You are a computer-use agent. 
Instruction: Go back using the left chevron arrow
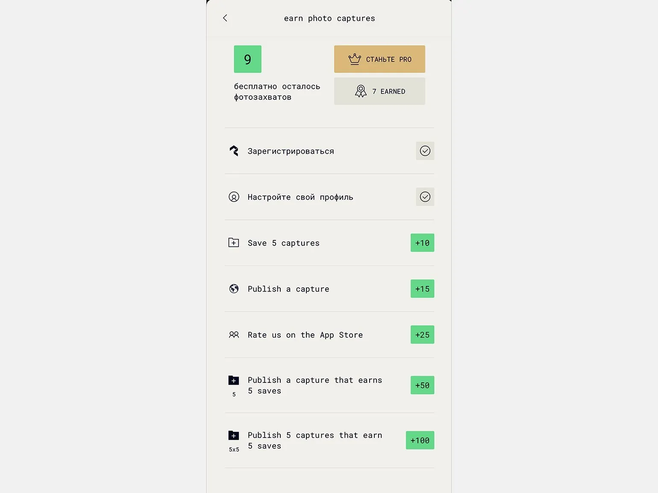tap(225, 18)
